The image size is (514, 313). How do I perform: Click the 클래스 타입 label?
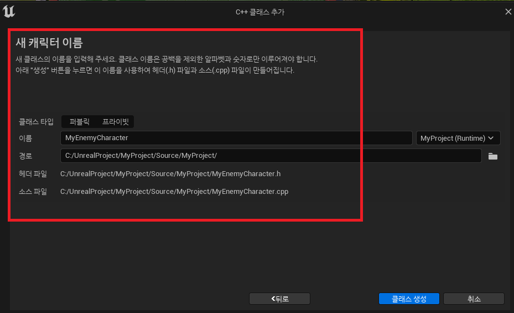tap(37, 122)
